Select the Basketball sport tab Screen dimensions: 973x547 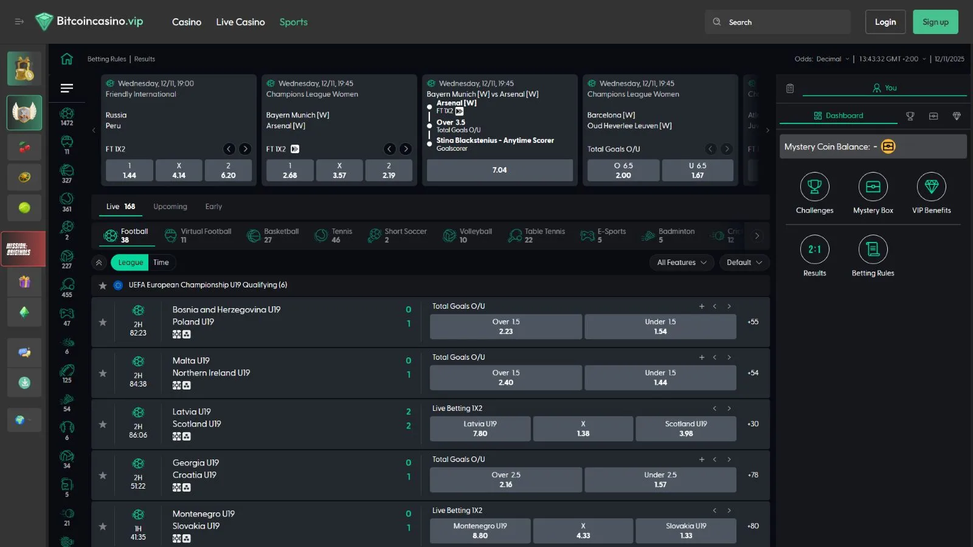point(273,235)
